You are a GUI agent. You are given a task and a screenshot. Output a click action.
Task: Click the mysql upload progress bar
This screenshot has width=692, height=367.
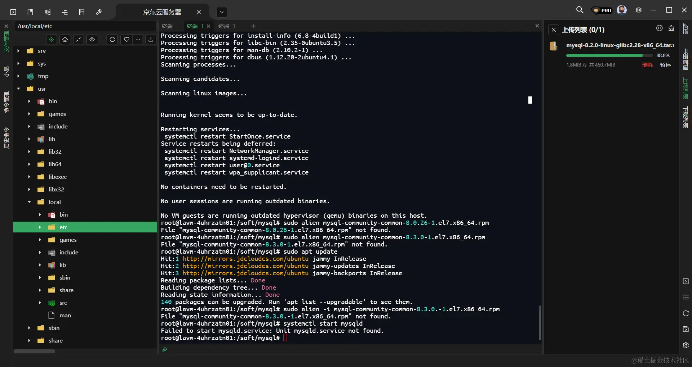(609, 55)
